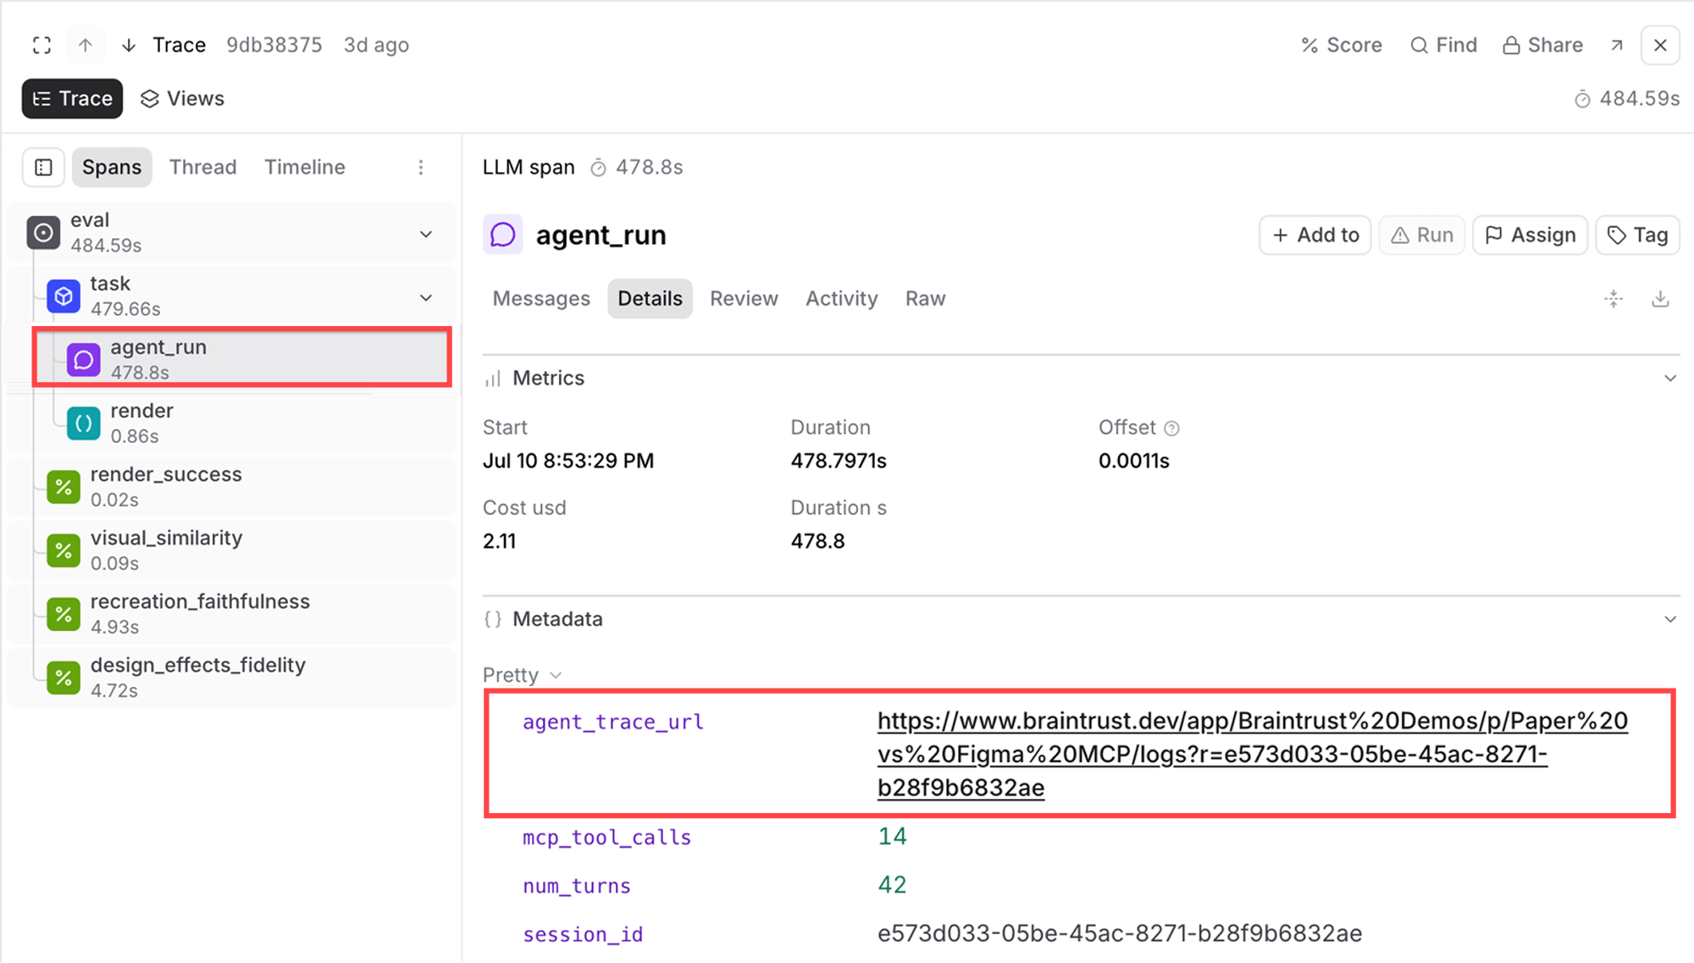Open the Activity tab
The image size is (1694, 963).
point(841,299)
